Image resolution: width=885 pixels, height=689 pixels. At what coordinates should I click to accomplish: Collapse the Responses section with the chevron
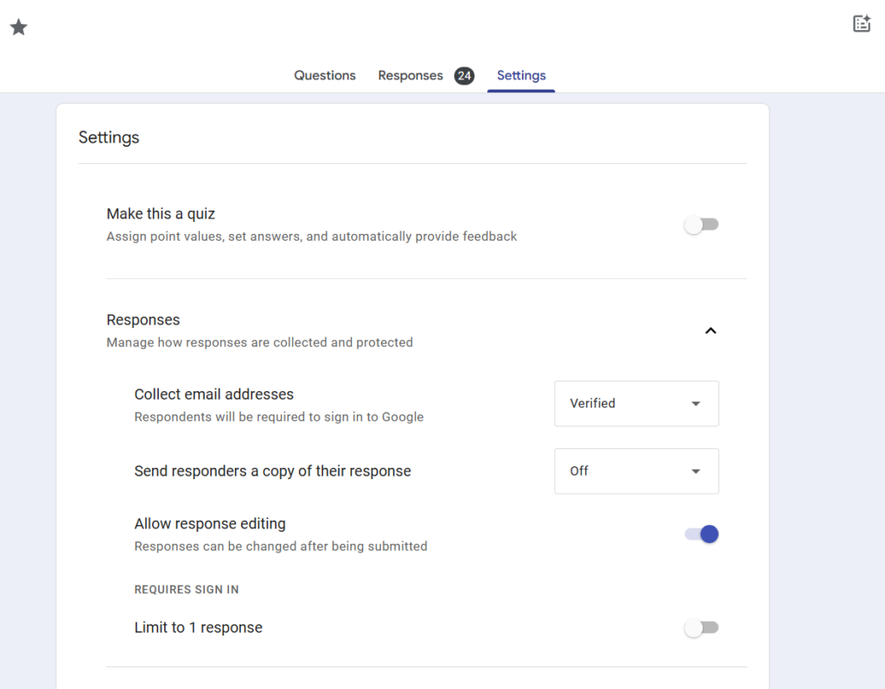710,331
